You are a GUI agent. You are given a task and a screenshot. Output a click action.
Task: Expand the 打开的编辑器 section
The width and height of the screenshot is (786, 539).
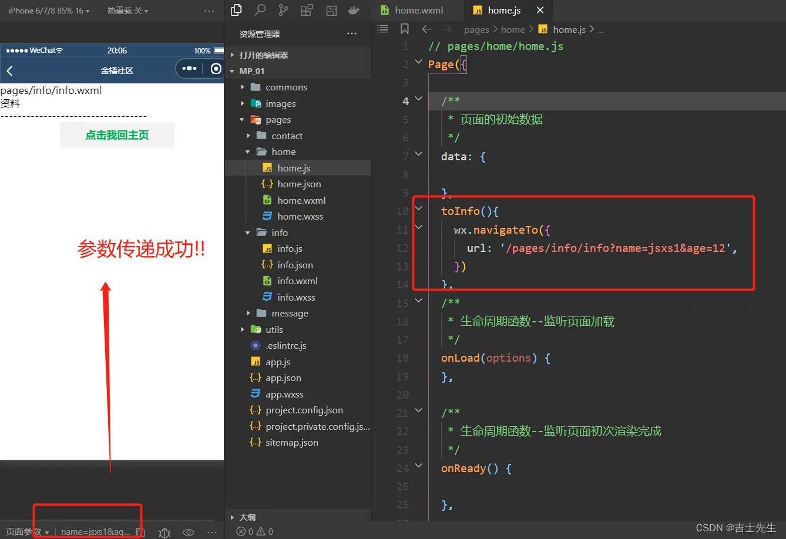(x=298, y=55)
